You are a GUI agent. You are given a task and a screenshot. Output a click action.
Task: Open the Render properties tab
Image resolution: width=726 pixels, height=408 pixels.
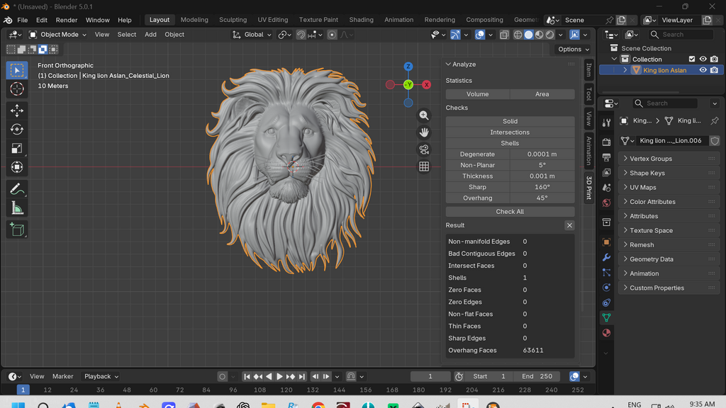(x=607, y=142)
